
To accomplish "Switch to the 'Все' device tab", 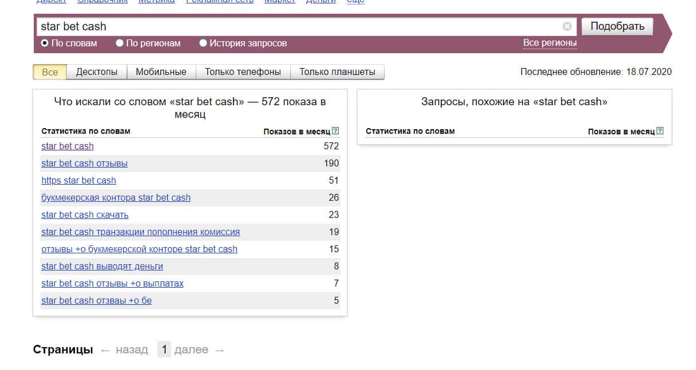I will pyautogui.click(x=50, y=72).
